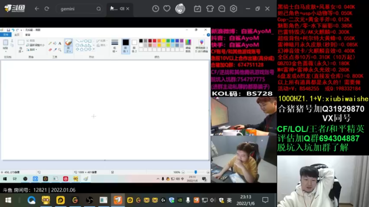
Task: Select the Eraser tool in Paint
Action: coord(50,50)
